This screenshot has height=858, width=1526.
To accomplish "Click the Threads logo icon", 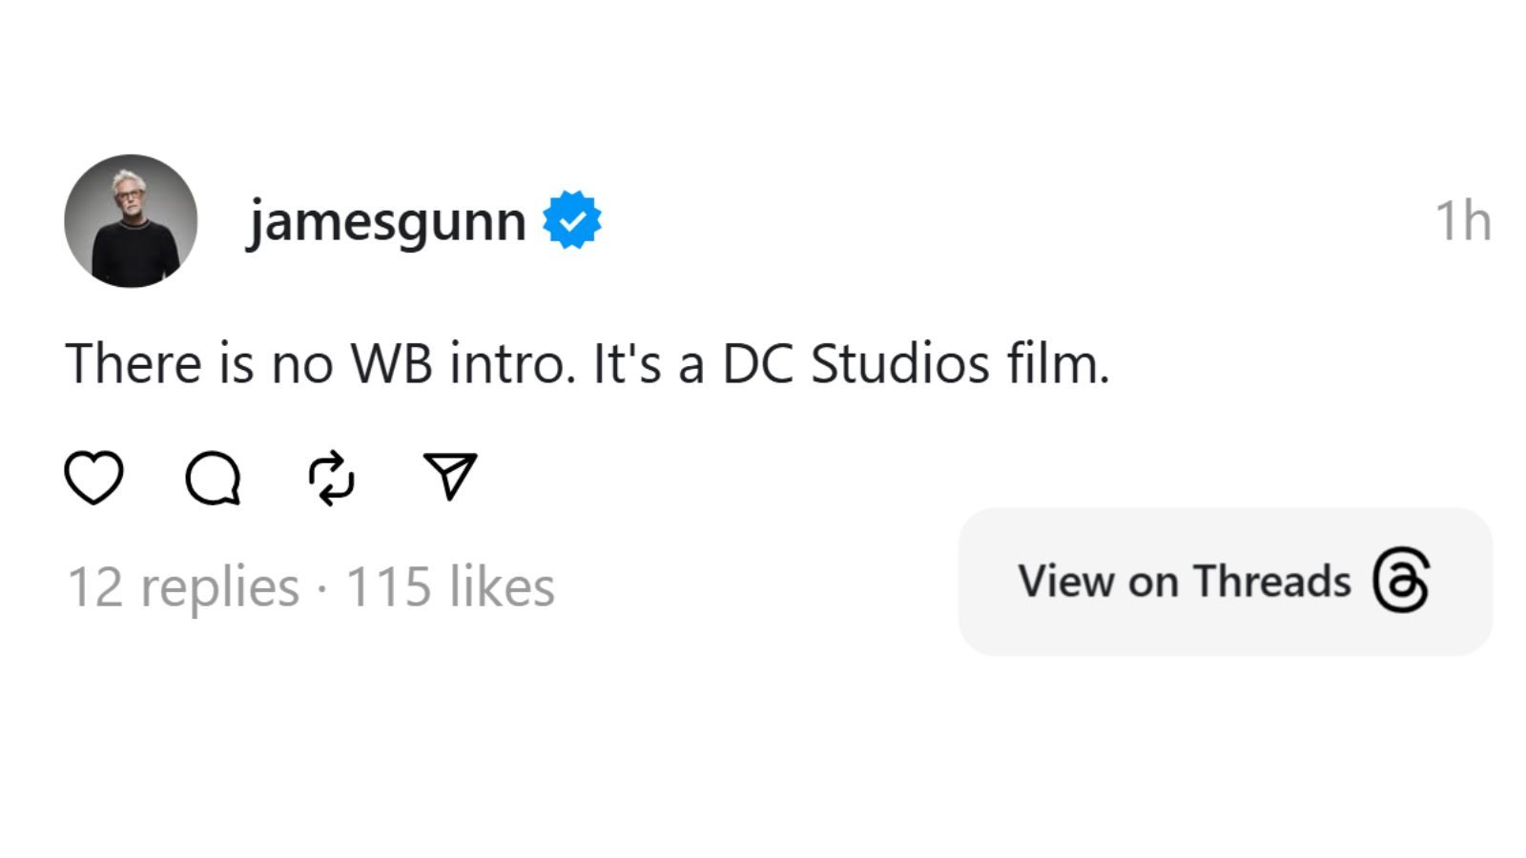I will [1401, 581].
